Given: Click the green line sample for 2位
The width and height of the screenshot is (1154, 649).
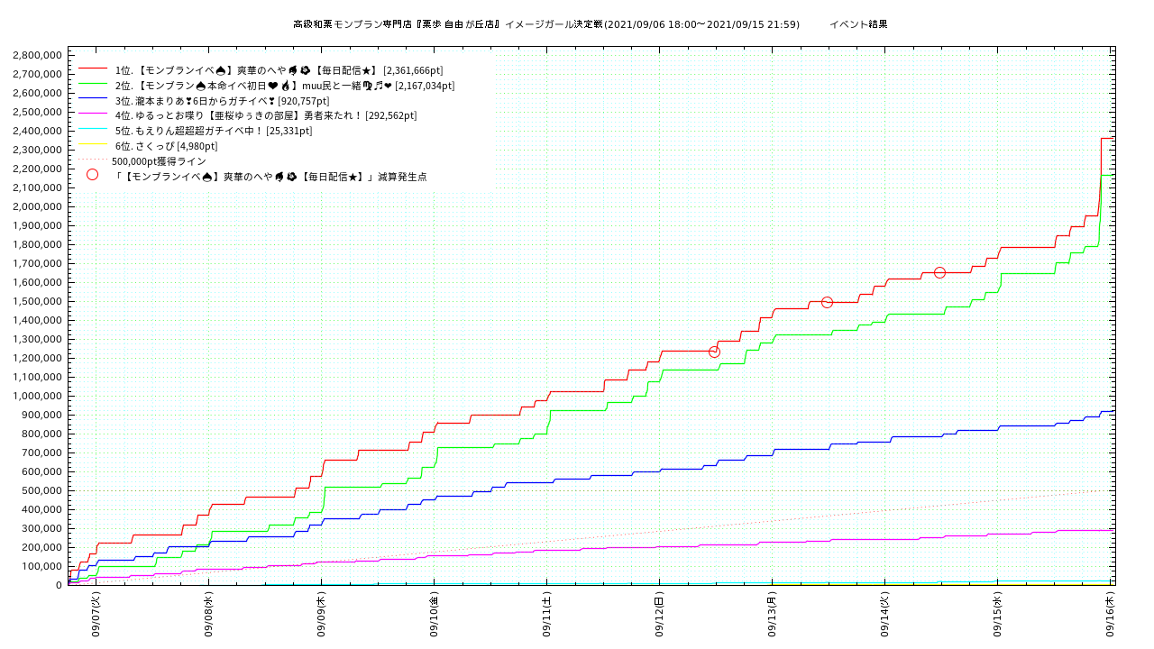Looking at the screenshot, I should tap(93, 86).
